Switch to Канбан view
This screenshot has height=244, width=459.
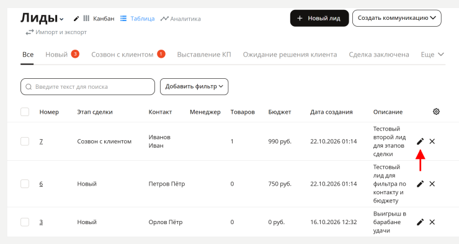(x=104, y=19)
